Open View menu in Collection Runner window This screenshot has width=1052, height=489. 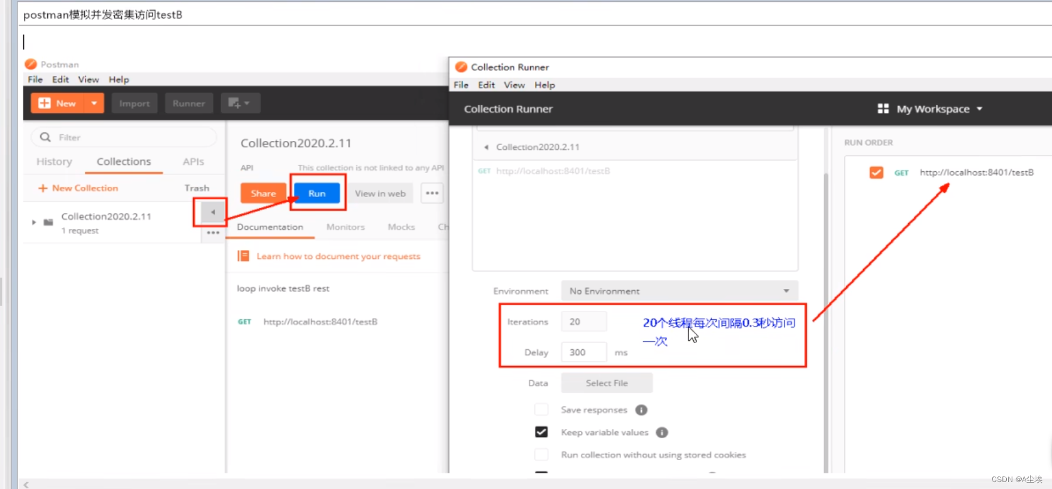coord(514,85)
